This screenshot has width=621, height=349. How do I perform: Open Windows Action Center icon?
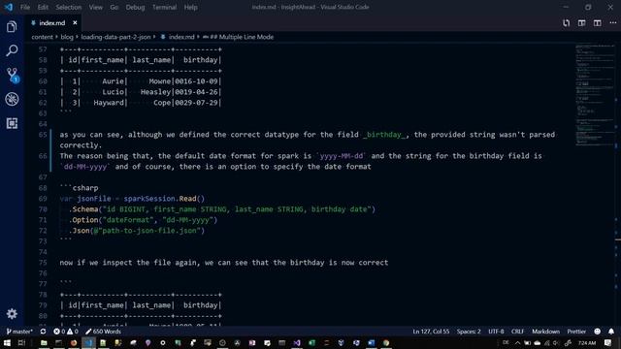tap(608, 342)
